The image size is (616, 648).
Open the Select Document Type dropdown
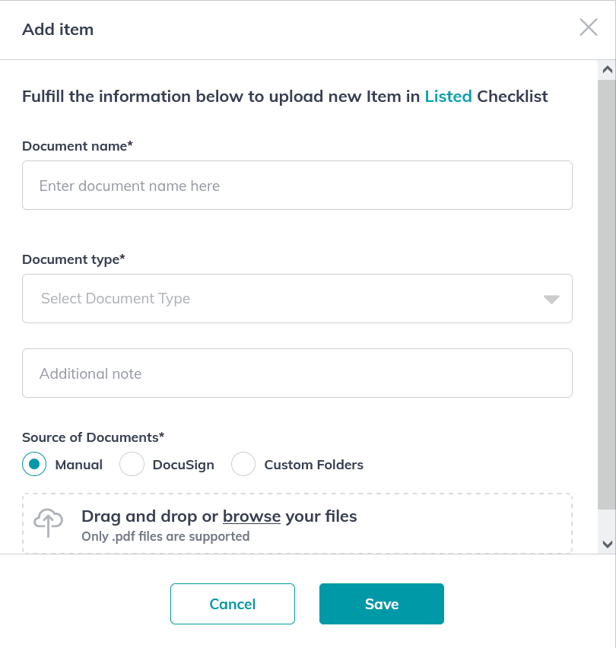tap(297, 298)
